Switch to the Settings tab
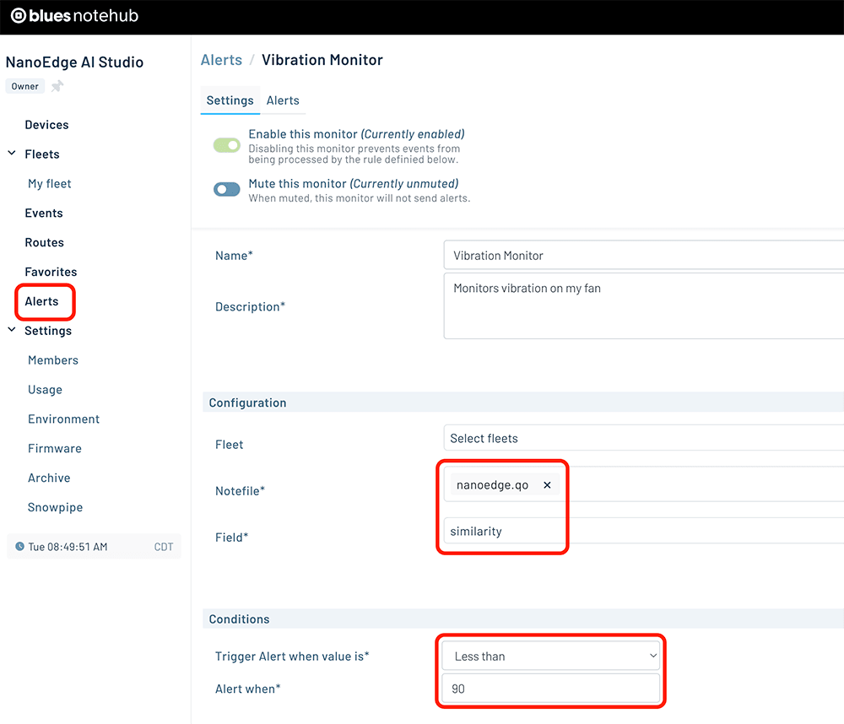This screenshot has width=844, height=724. coord(230,100)
